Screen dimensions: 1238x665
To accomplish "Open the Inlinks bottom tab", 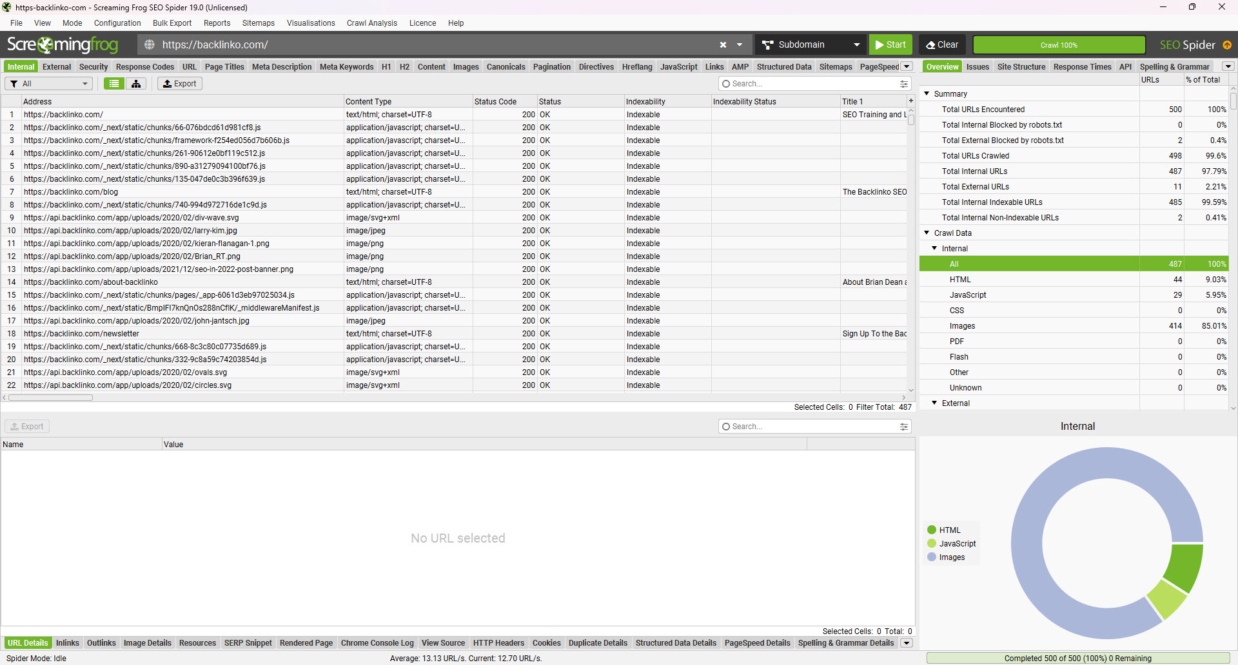I will (68, 643).
